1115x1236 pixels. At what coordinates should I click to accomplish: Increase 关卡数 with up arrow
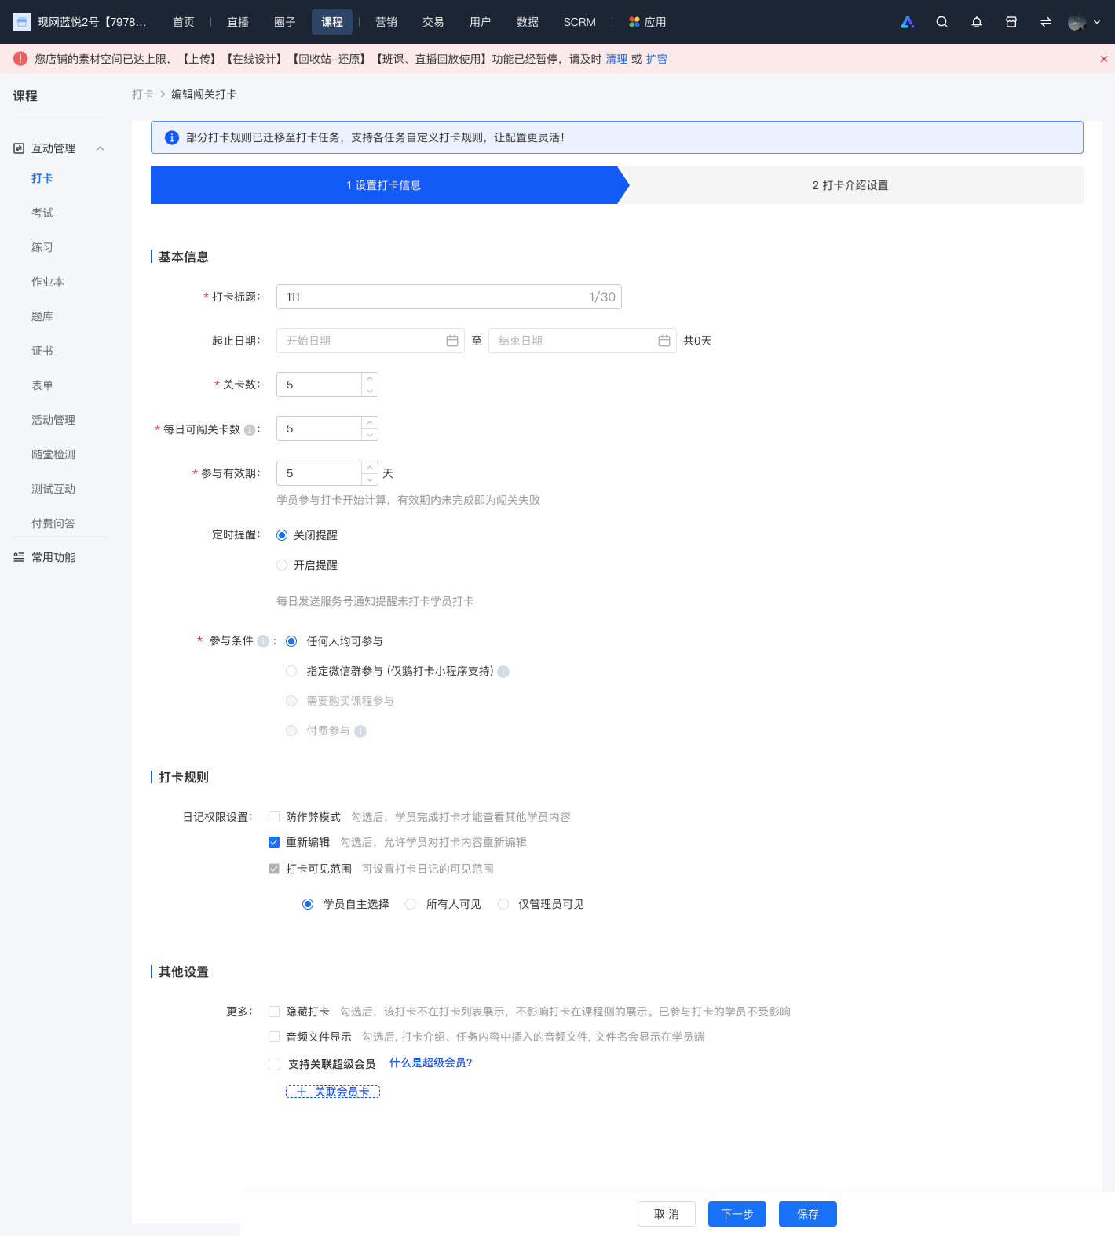pos(370,379)
